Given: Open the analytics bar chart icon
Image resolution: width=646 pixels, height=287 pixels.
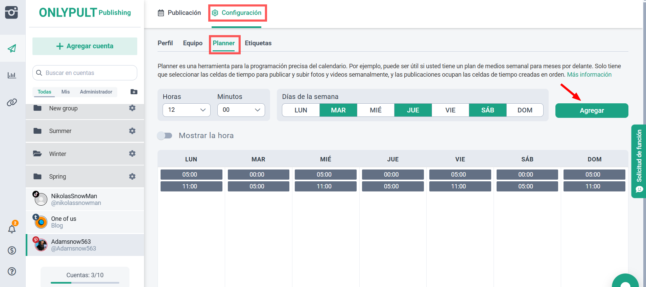Looking at the screenshot, I should pyautogui.click(x=12, y=75).
